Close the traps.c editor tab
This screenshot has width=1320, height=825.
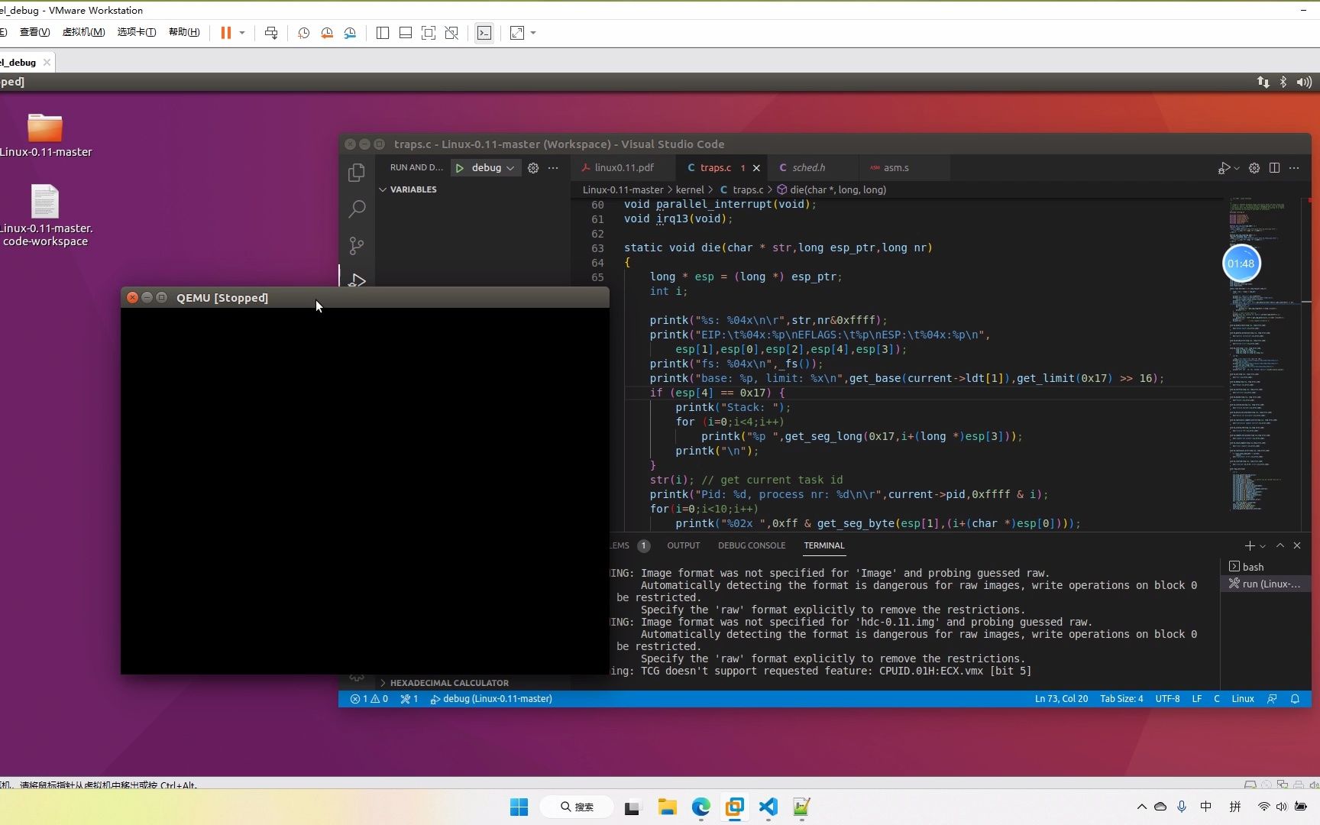[756, 168]
